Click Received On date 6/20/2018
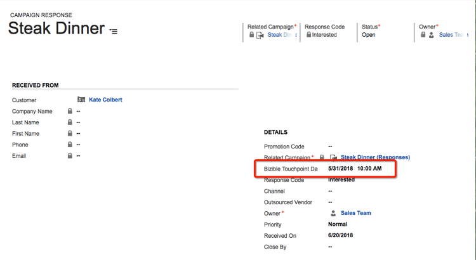Image resolution: width=476 pixels, height=260 pixels. (340, 235)
